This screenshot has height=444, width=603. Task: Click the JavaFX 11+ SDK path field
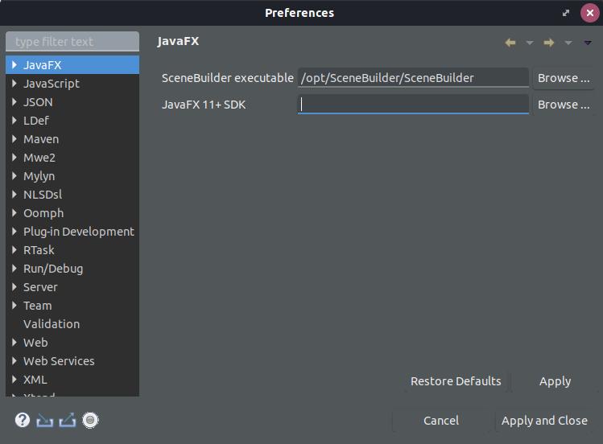(x=414, y=104)
